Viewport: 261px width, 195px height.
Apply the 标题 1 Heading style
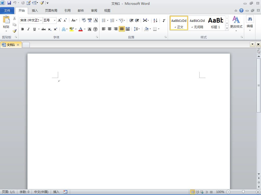click(216, 23)
